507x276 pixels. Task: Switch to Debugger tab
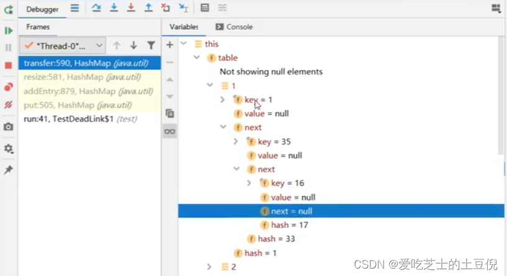pyautogui.click(x=42, y=10)
